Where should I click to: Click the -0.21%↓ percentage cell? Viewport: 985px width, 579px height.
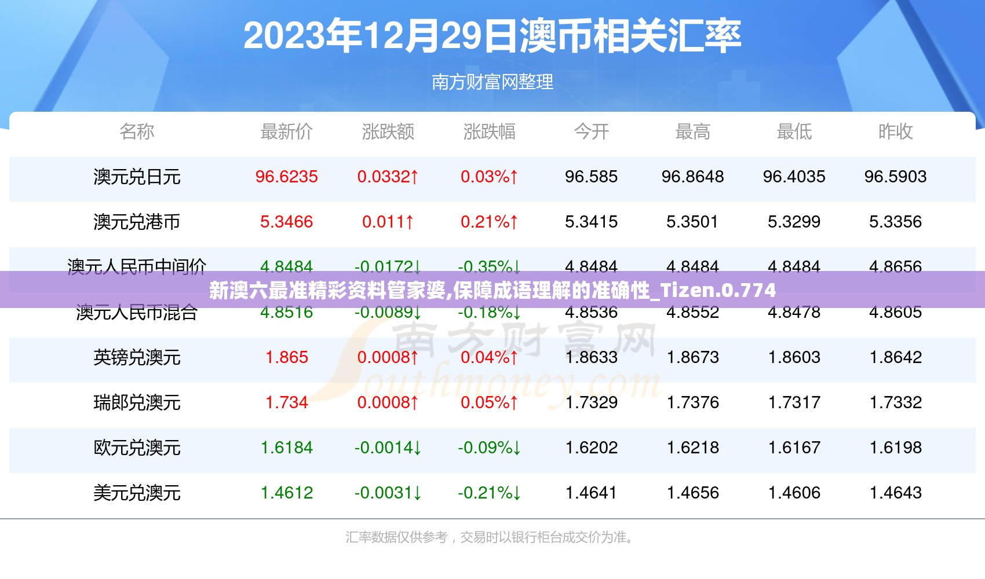click(x=490, y=493)
